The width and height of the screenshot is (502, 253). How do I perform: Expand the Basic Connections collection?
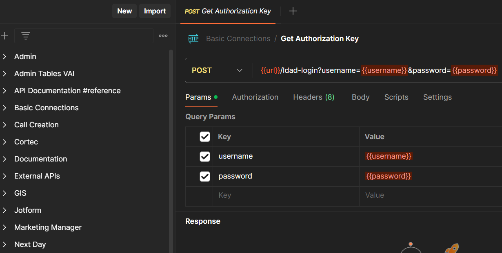4,108
